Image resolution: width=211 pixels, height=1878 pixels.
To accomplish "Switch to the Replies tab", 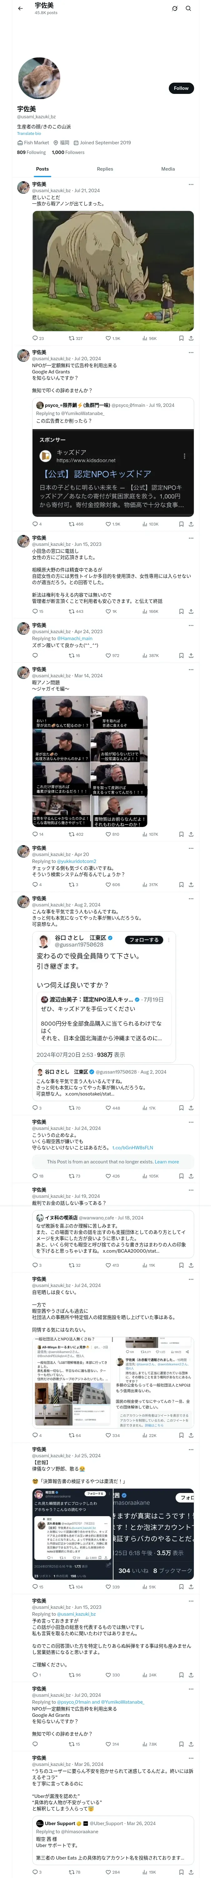I will click(105, 169).
